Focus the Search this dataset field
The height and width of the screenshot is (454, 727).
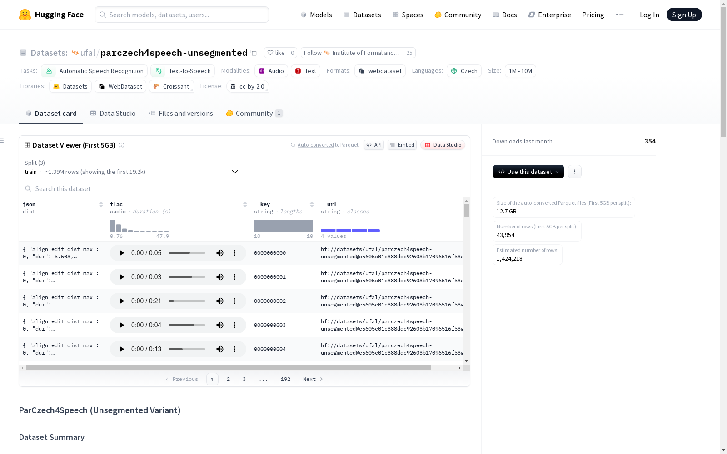point(244,188)
